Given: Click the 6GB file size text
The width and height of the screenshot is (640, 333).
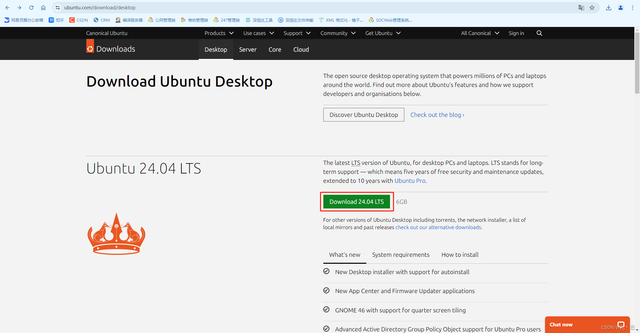Looking at the screenshot, I should 402,202.
